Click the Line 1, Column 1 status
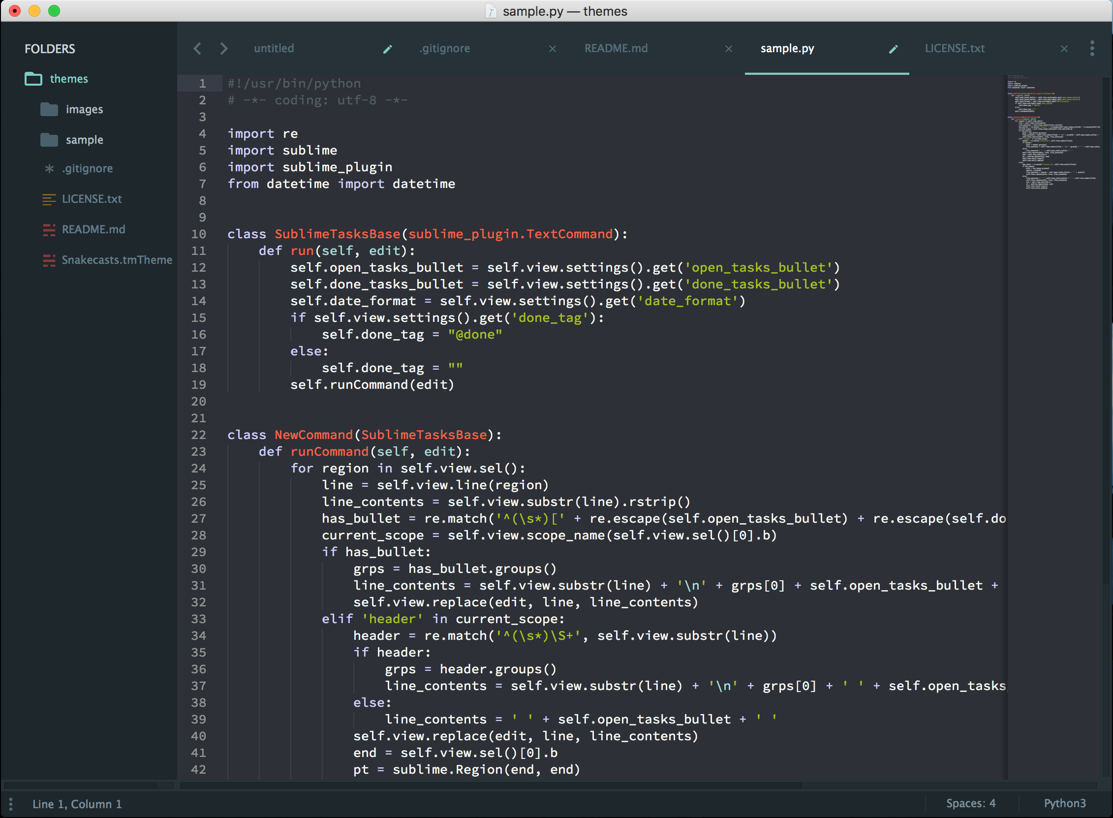Viewport: 1113px width, 818px height. [77, 804]
